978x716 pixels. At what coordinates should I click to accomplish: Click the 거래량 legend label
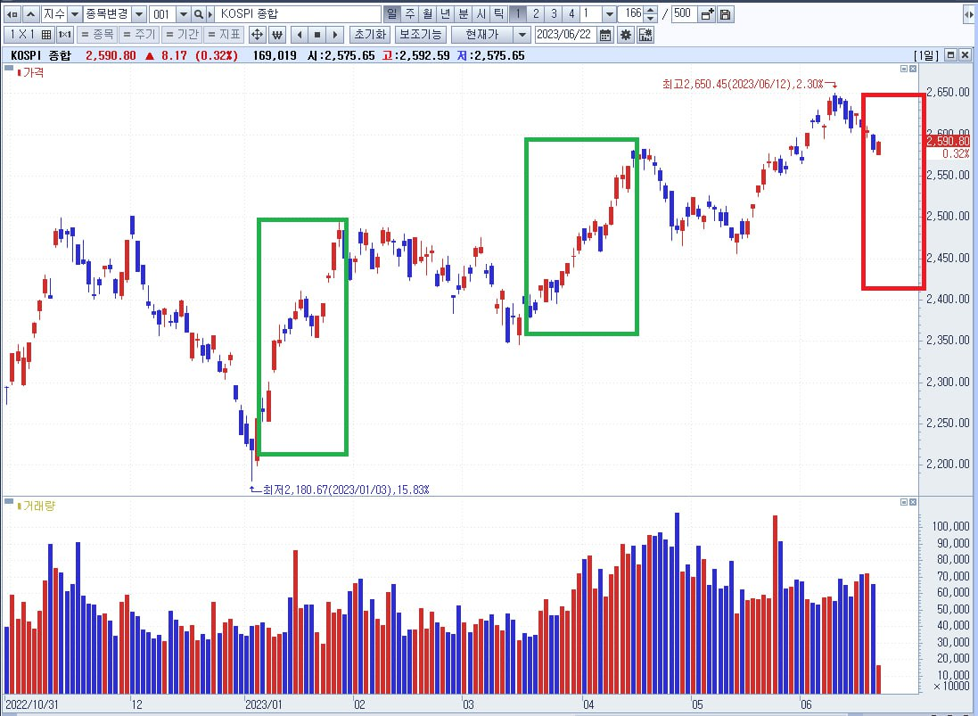coord(38,506)
